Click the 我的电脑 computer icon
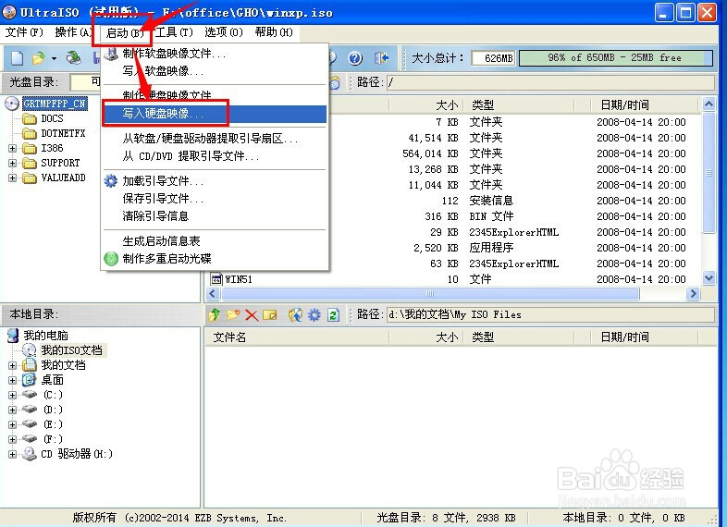This screenshot has height=527, width=727. coord(13,335)
